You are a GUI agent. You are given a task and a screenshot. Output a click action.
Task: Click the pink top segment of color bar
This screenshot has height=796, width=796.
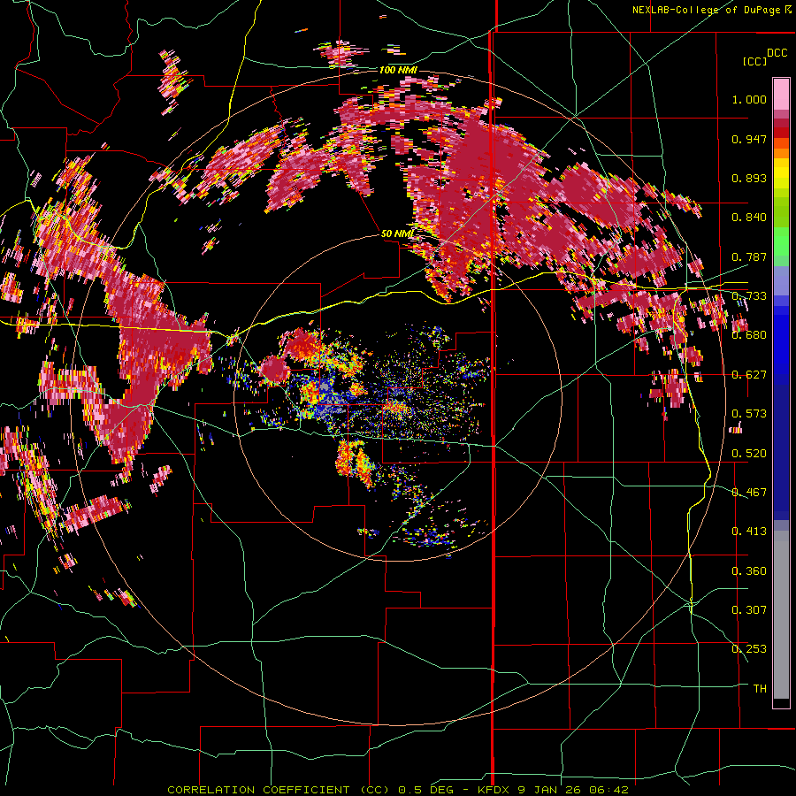(781, 95)
